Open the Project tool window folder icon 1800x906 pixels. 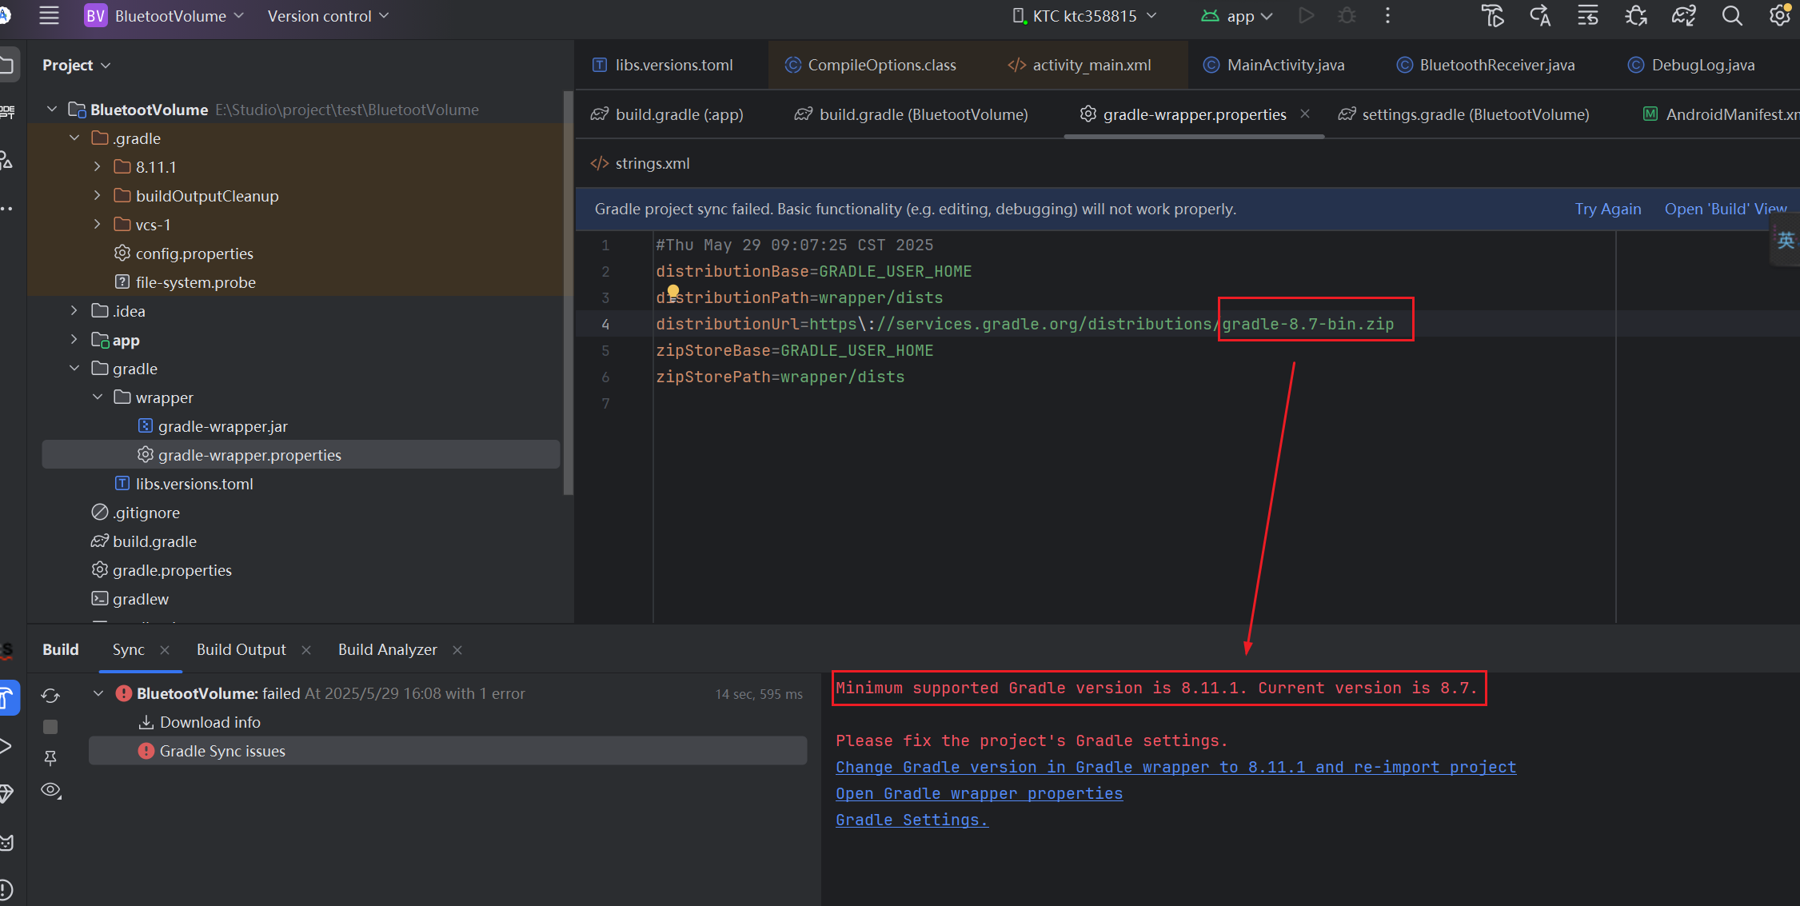[x=7, y=65]
